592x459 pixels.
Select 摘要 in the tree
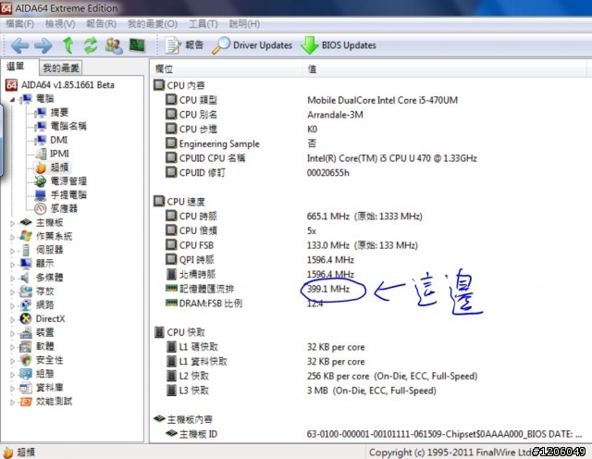click(59, 113)
